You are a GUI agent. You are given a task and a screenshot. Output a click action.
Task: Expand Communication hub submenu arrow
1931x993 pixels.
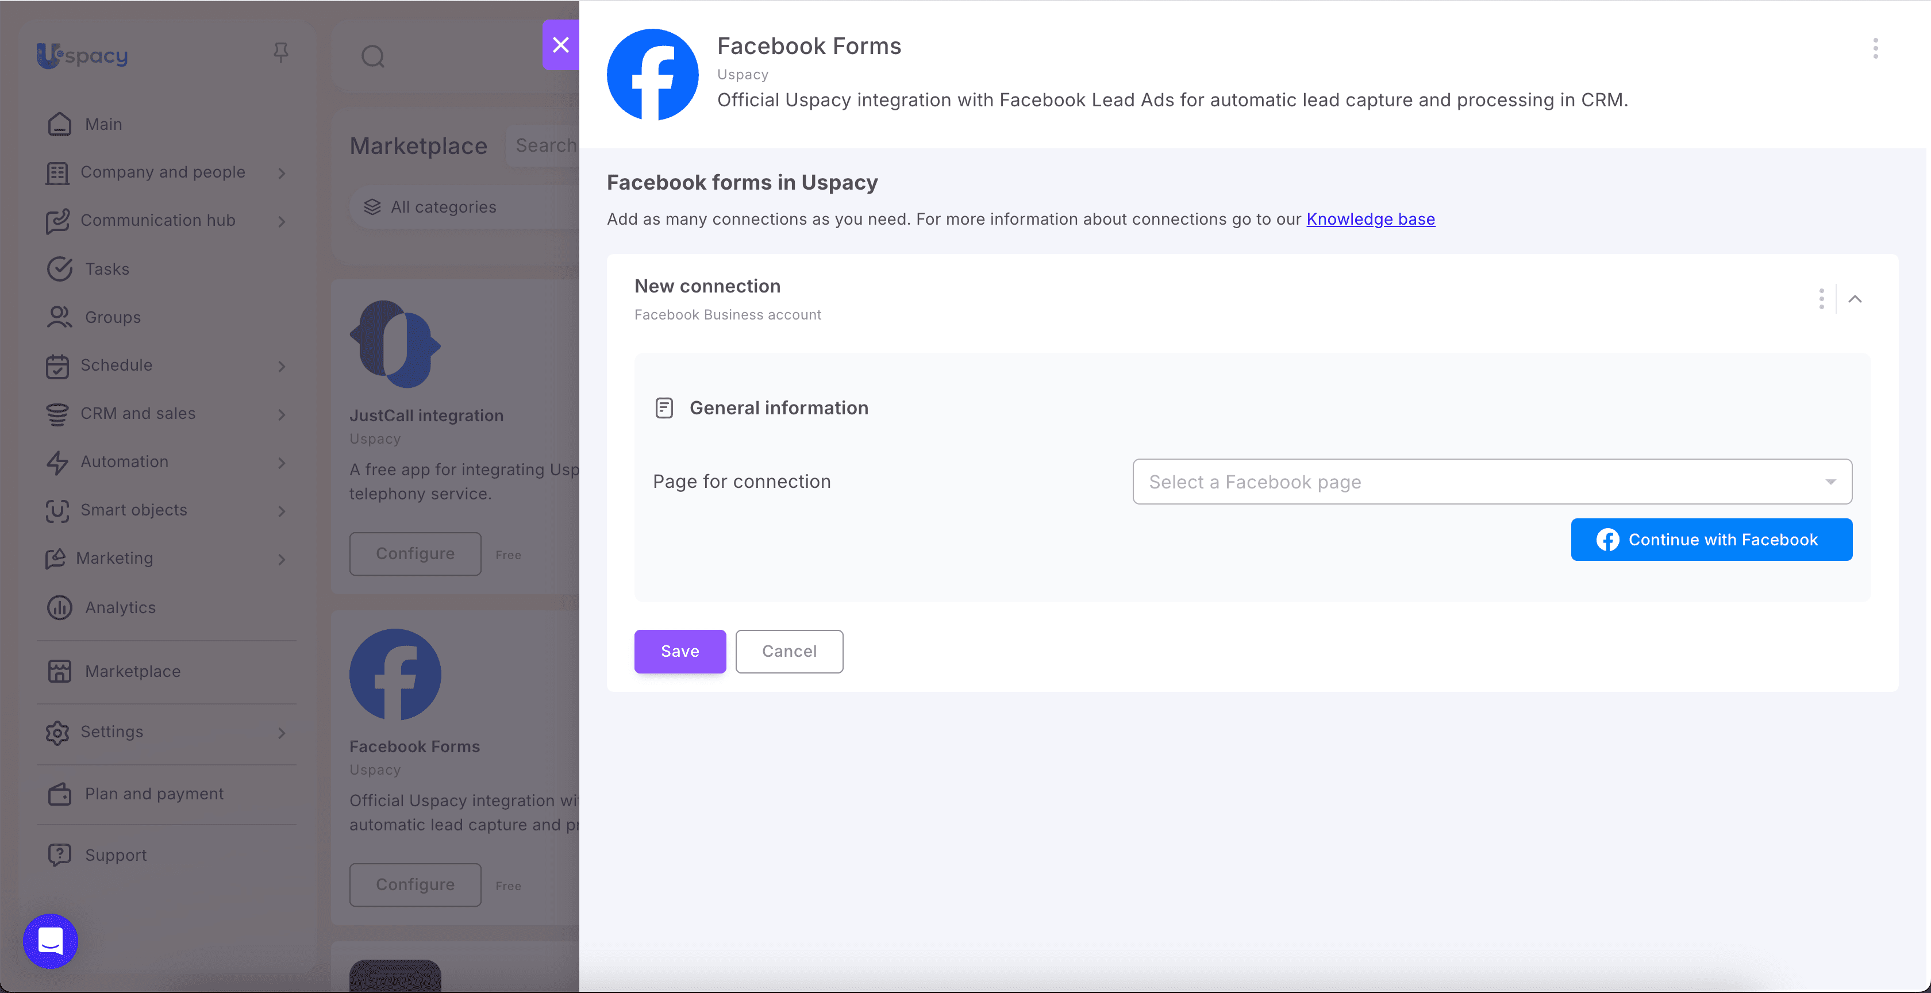click(x=282, y=221)
